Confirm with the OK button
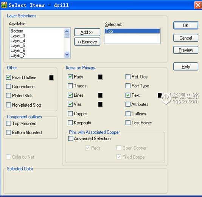The height and width of the screenshot is (197, 202). [186, 25]
